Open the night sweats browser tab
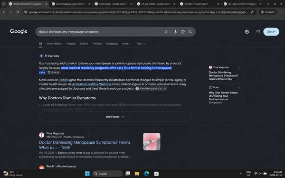The width and height of the screenshot is (285, 178). pos(112,4)
